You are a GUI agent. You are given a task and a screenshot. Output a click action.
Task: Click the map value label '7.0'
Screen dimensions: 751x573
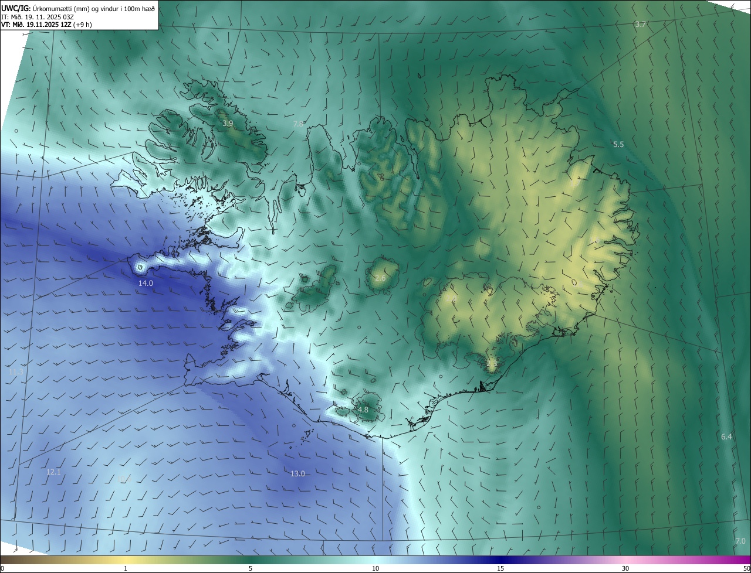coord(740,541)
